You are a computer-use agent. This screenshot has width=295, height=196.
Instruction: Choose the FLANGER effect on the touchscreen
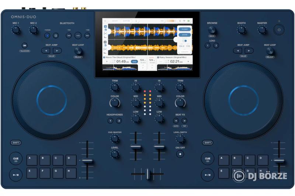click(185, 29)
